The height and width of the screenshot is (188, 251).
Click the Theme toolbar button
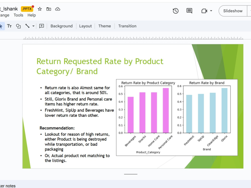click(x=104, y=26)
